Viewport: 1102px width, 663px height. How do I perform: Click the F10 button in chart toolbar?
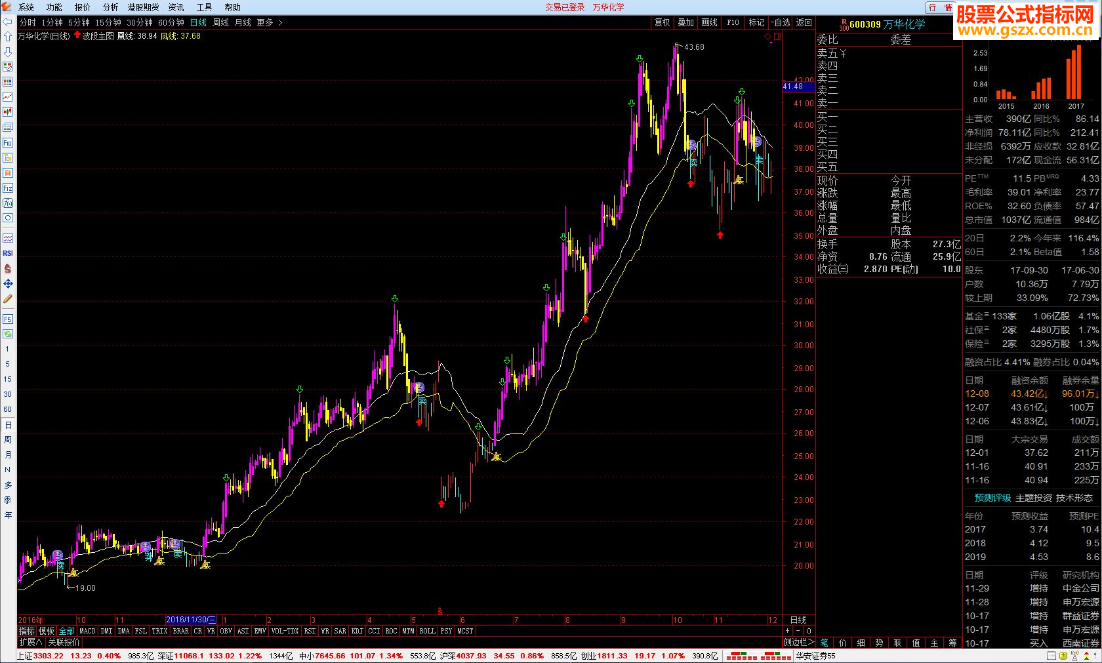pos(733,22)
